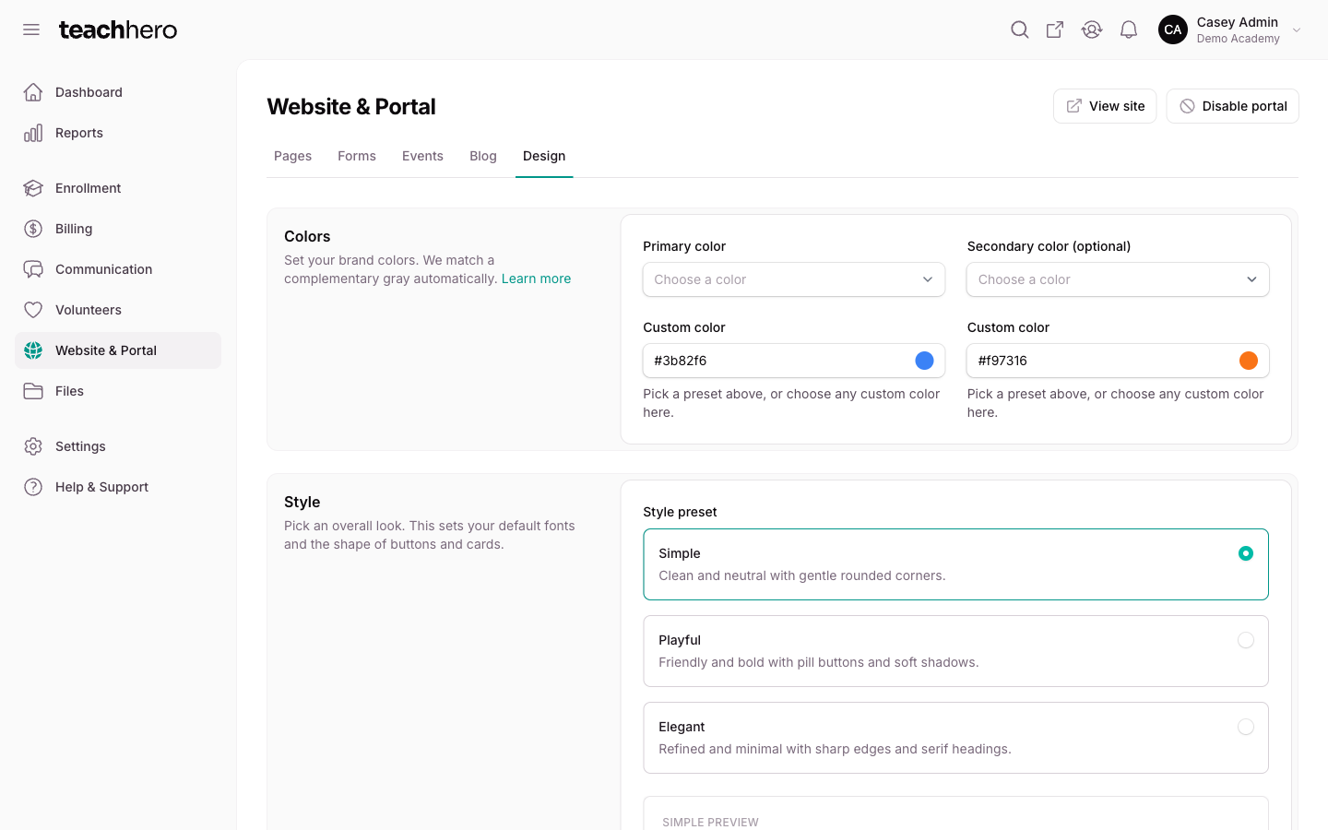Click the Volunteers heart icon

click(33, 310)
